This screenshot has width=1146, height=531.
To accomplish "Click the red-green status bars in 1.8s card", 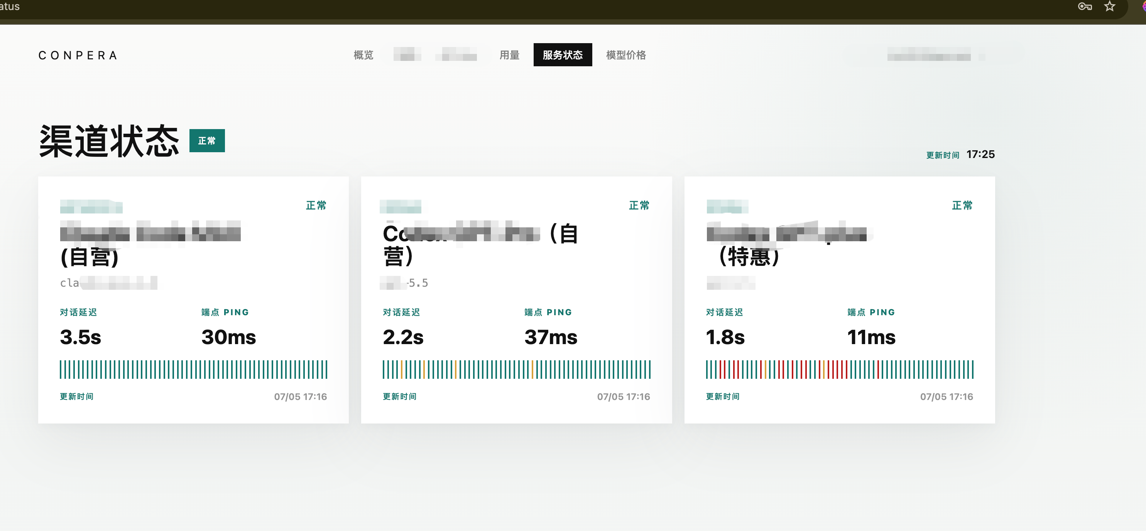I will [x=840, y=369].
